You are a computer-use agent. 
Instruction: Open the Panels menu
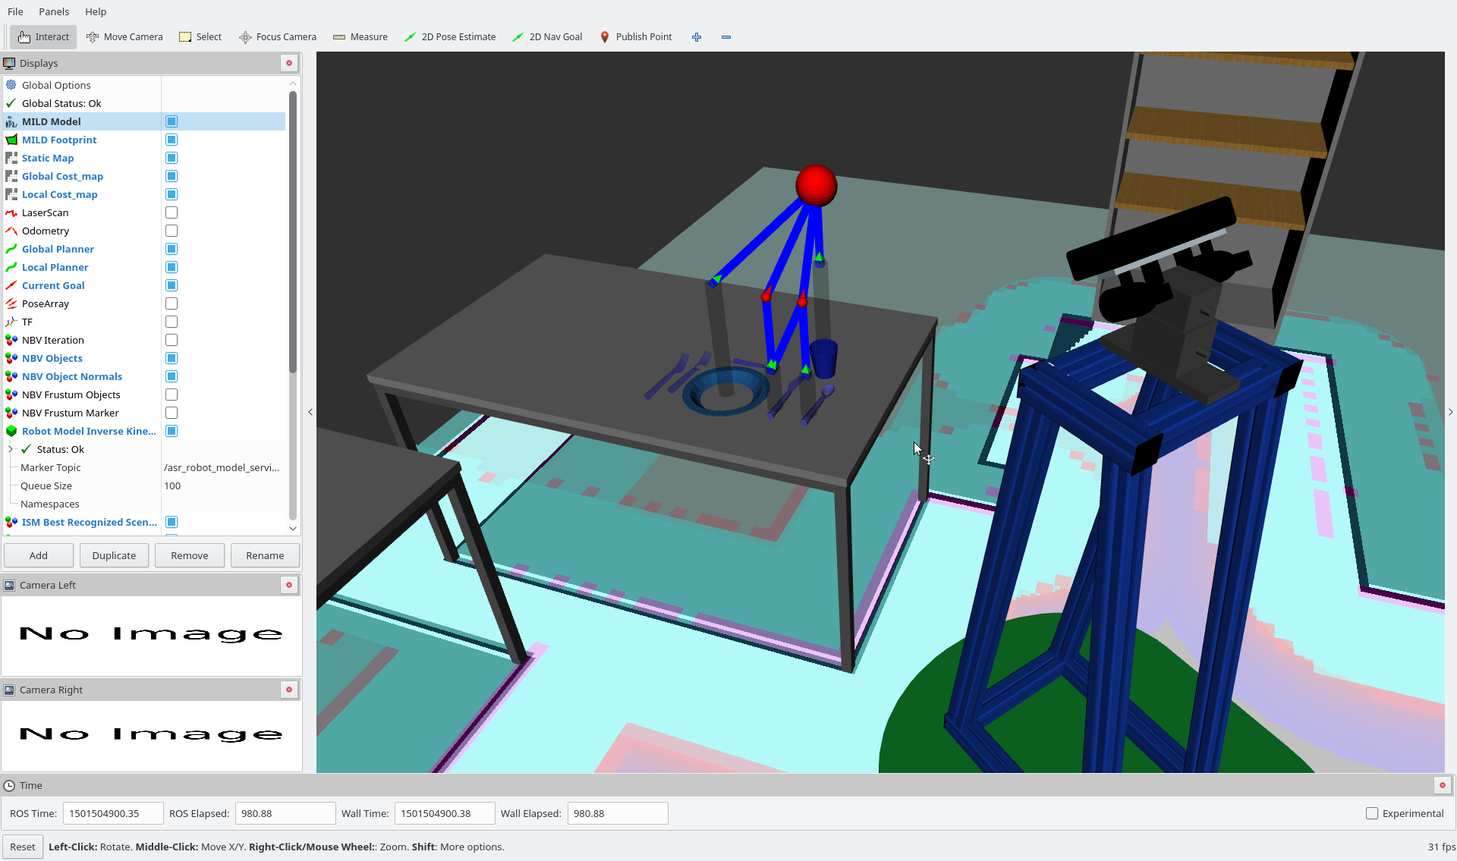[54, 11]
